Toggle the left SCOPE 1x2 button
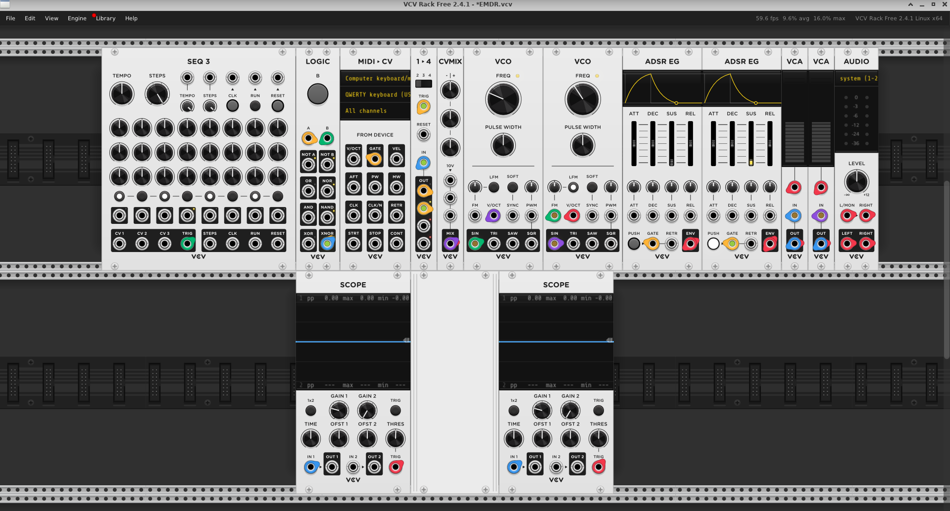This screenshot has width=950, height=511. point(310,410)
